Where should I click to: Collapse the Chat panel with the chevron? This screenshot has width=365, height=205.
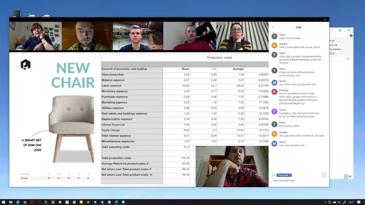click(x=273, y=27)
